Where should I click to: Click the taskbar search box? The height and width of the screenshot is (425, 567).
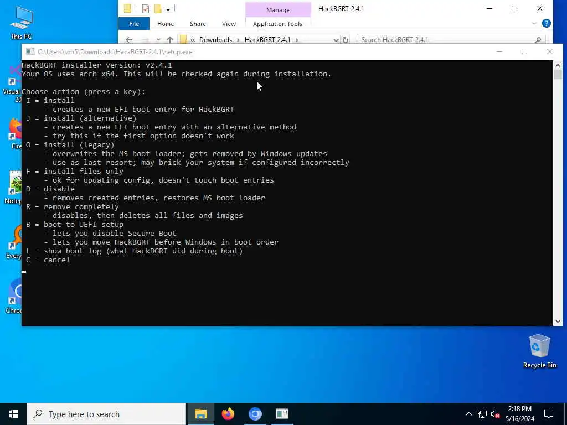[x=106, y=414]
